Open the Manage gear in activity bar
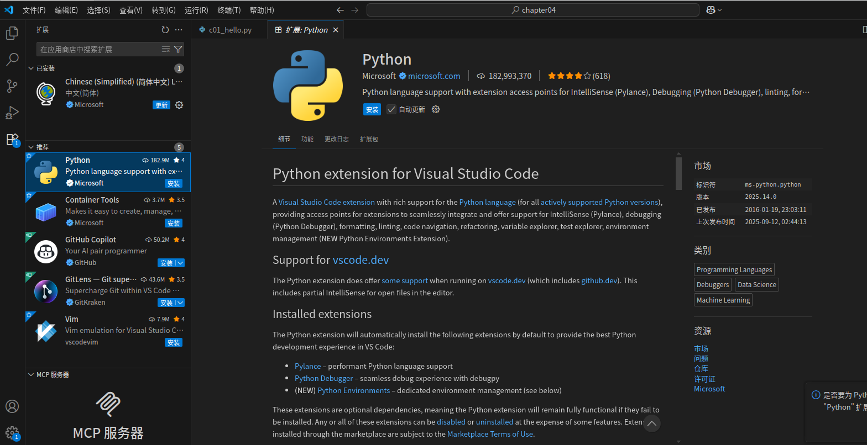This screenshot has width=867, height=445. (12, 433)
